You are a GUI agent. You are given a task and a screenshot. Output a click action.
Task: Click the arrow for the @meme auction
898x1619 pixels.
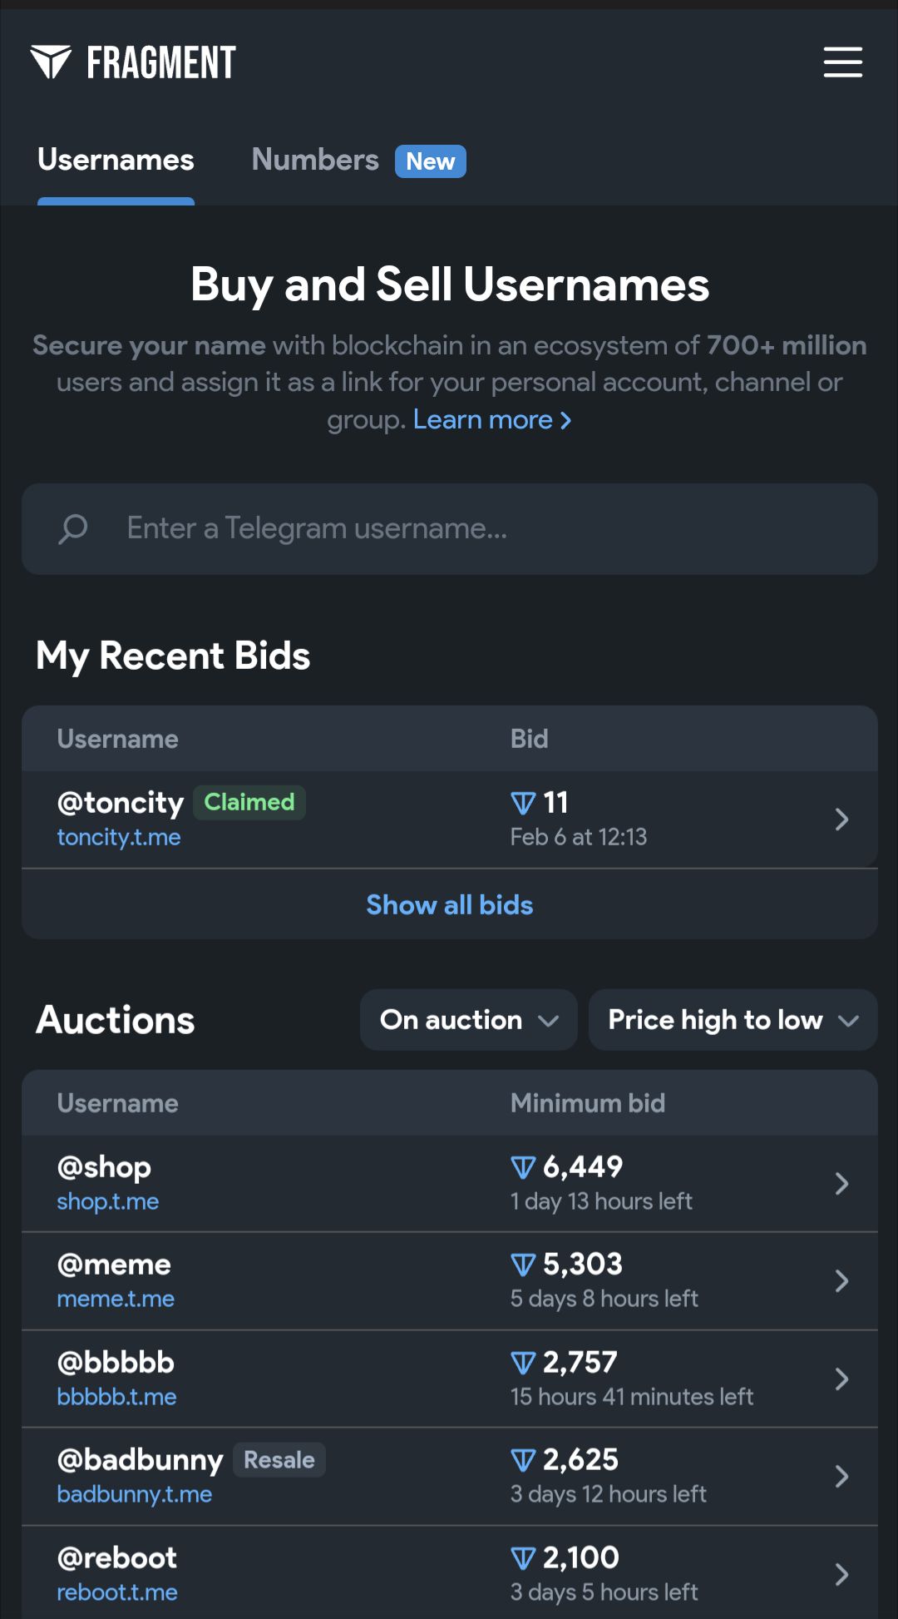(841, 1281)
